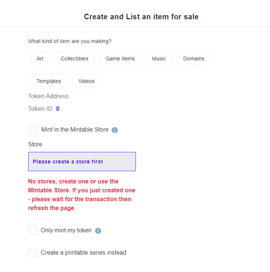Check Create a printable series instead

click(x=33, y=252)
